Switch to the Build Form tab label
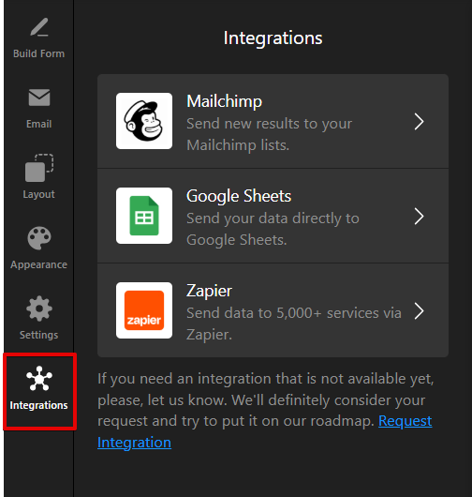This screenshot has width=472, height=497. click(39, 53)
